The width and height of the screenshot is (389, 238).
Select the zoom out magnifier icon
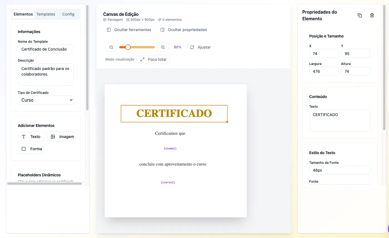(x=111, y=47)
